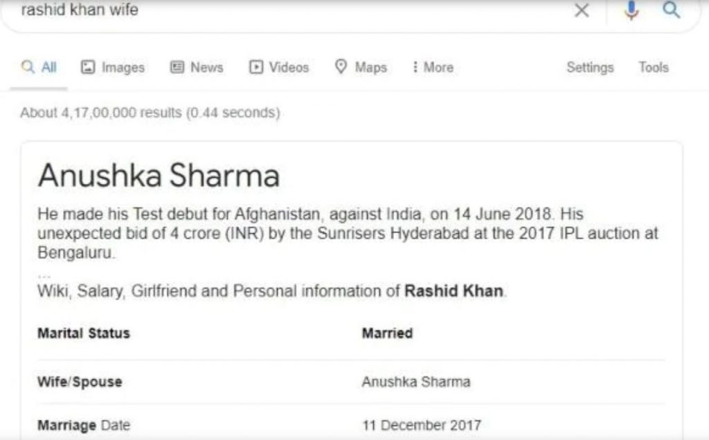The width and height of the screenshot is (709, 440).
Task: Open the Anushka Sharma heading link
Action: tap(159, 175)
